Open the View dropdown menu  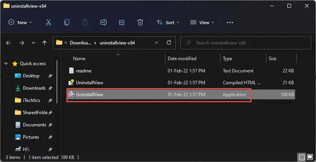(202, 23)
